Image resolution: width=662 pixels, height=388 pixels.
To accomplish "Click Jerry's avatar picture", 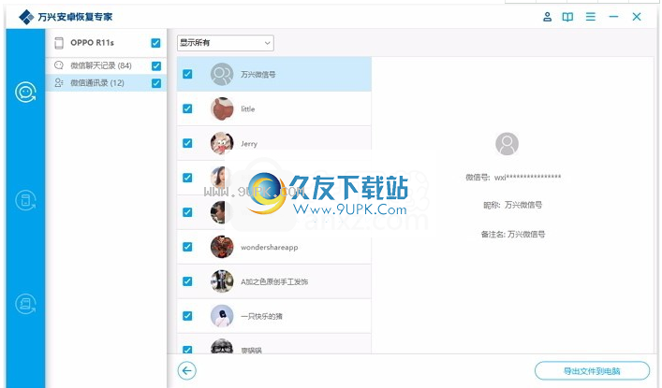I will click(222, 143).
